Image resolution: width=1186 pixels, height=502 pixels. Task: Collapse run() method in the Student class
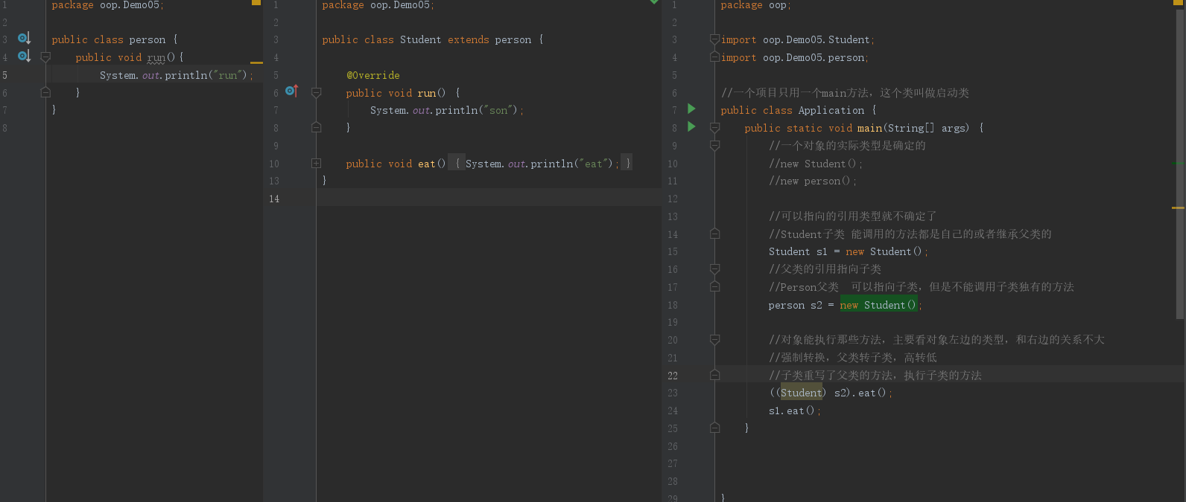tap(316, 92)
